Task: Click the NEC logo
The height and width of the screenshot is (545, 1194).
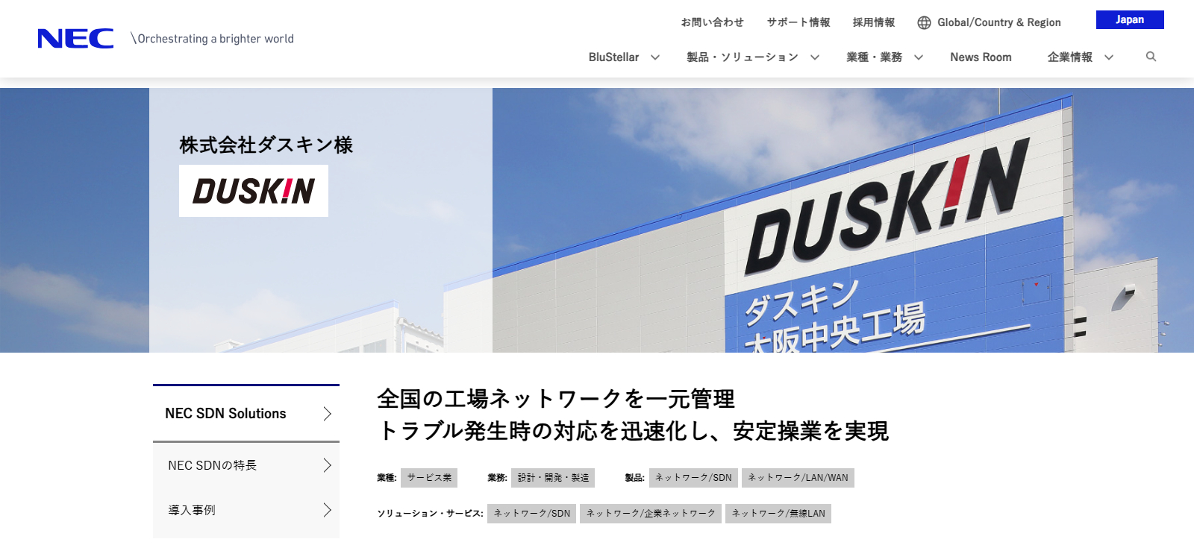Action: coord(75,39)
